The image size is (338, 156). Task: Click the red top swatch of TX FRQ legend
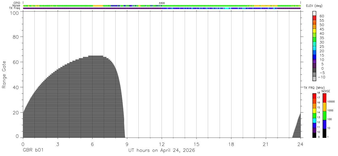coord(314,96)
